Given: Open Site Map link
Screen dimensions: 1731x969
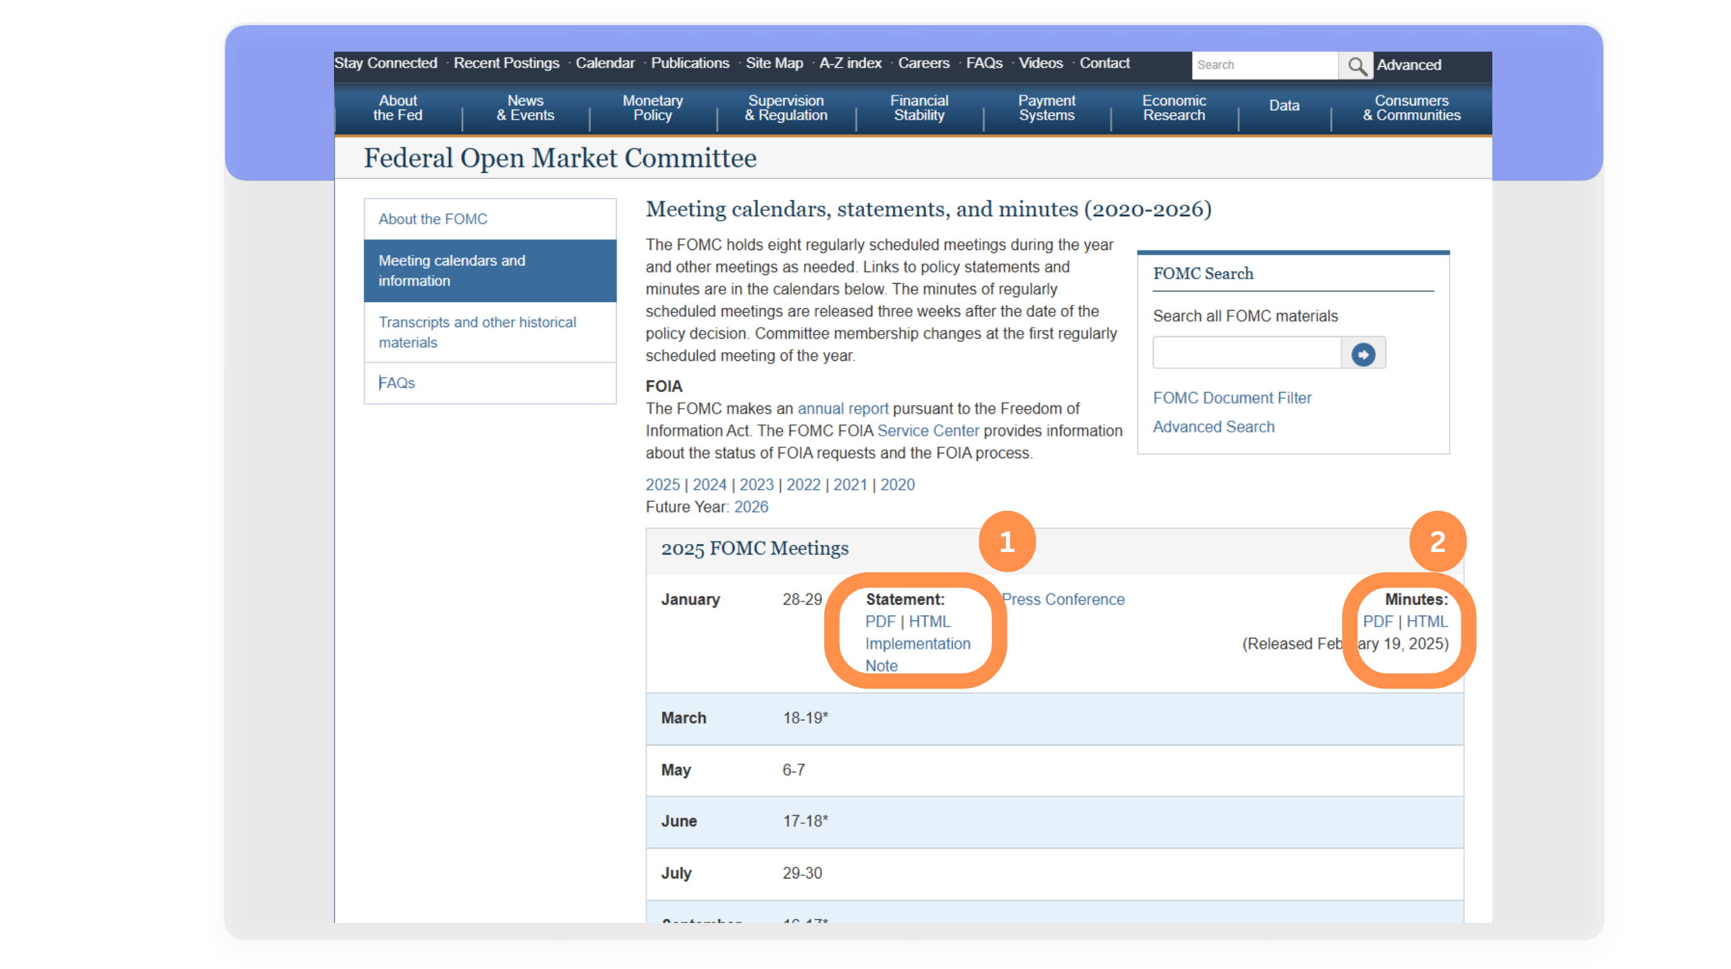Looking at the screenshot, I should (774, 63).
